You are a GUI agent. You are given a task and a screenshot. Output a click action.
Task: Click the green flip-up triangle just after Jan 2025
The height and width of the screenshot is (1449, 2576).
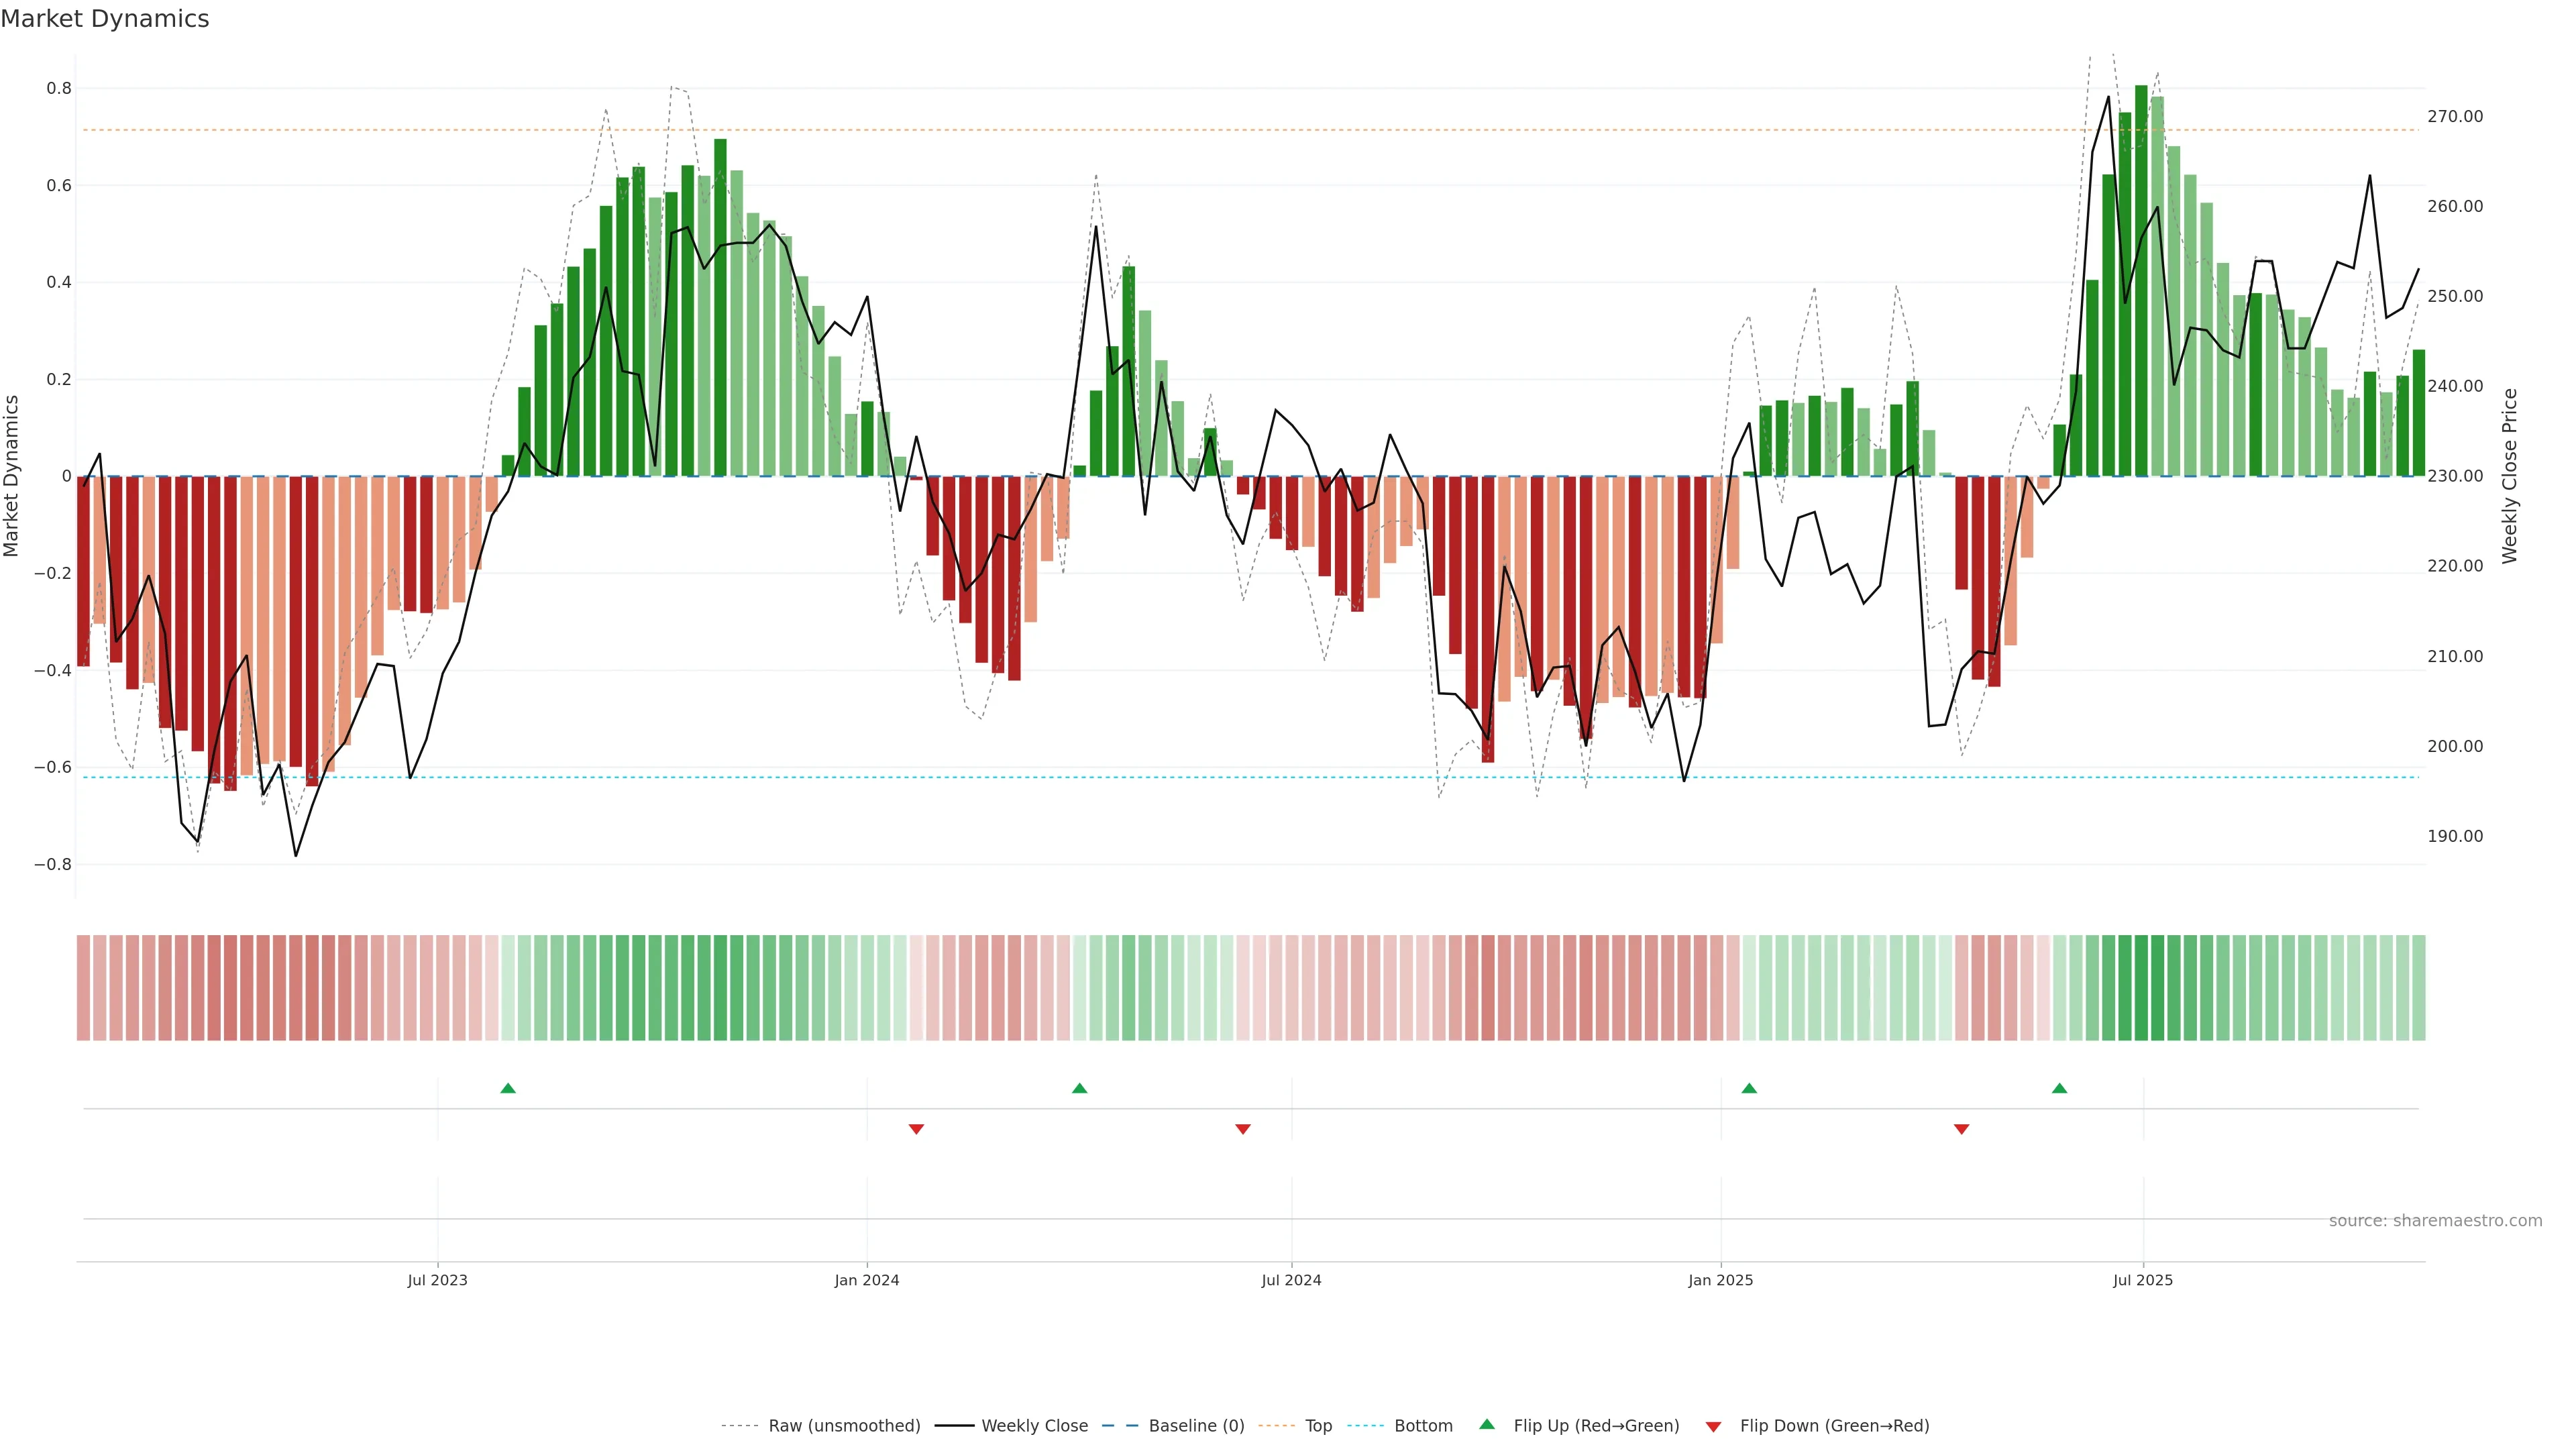pyautogui.click(x=1749, y=1088)
